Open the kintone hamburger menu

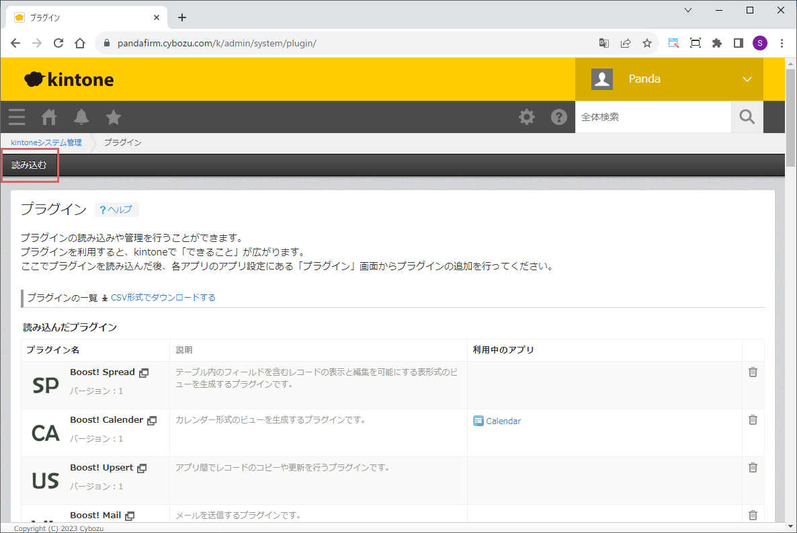click(x=17, y=117)
